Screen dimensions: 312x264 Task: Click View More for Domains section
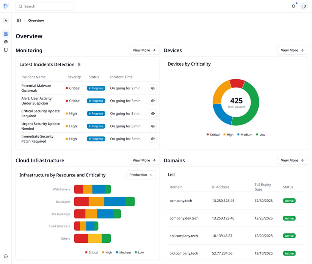pyautogui.click(x=292, y=160)
